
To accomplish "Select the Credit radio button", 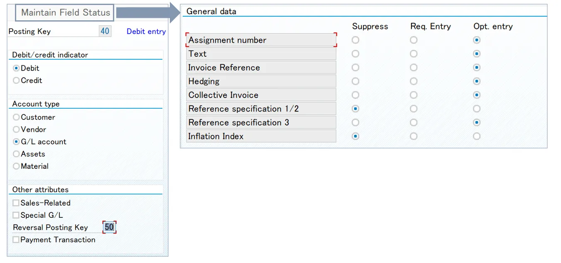I will click(x=16, y=80).
